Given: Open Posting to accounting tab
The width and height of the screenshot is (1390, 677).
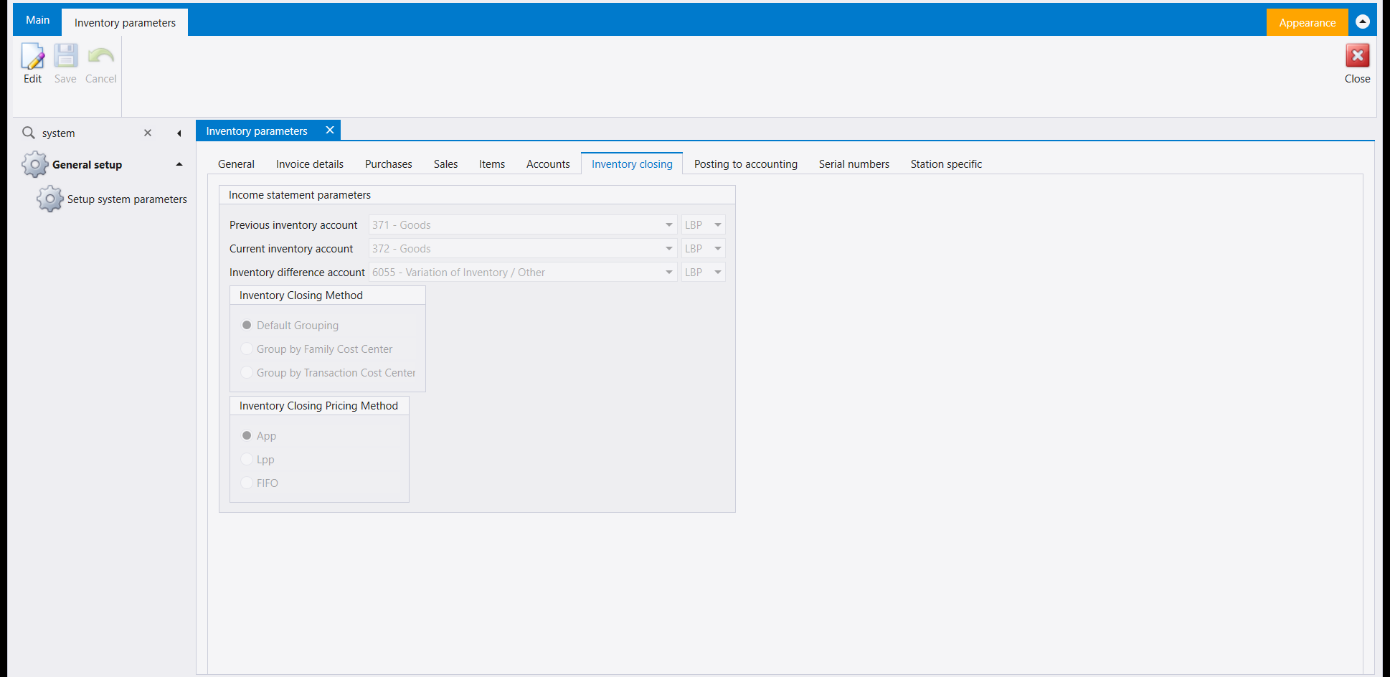Looking at the screenshot, I should [x=746, y=164].
